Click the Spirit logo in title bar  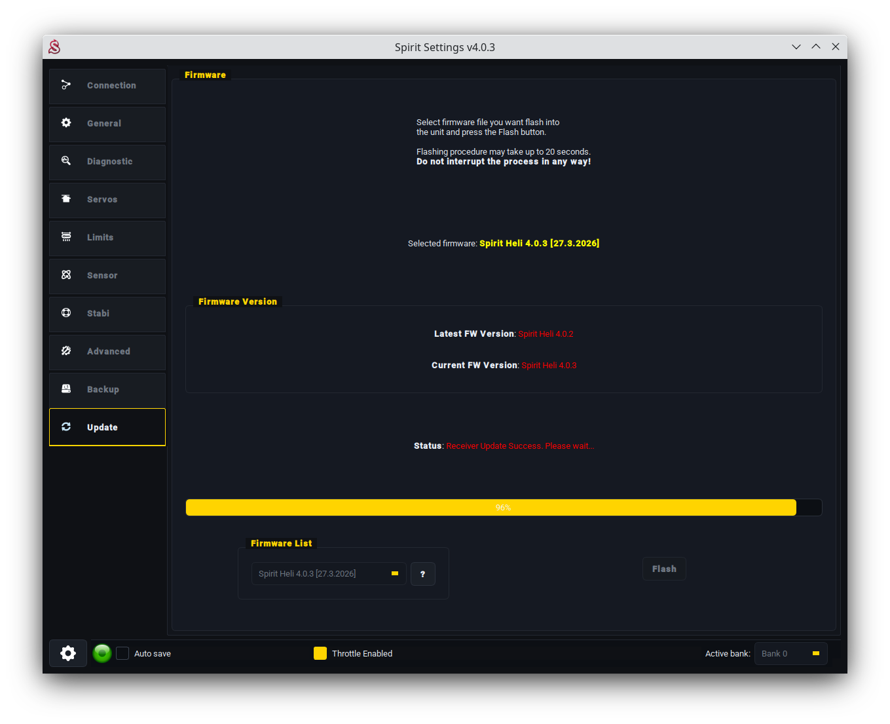point(54,47)
